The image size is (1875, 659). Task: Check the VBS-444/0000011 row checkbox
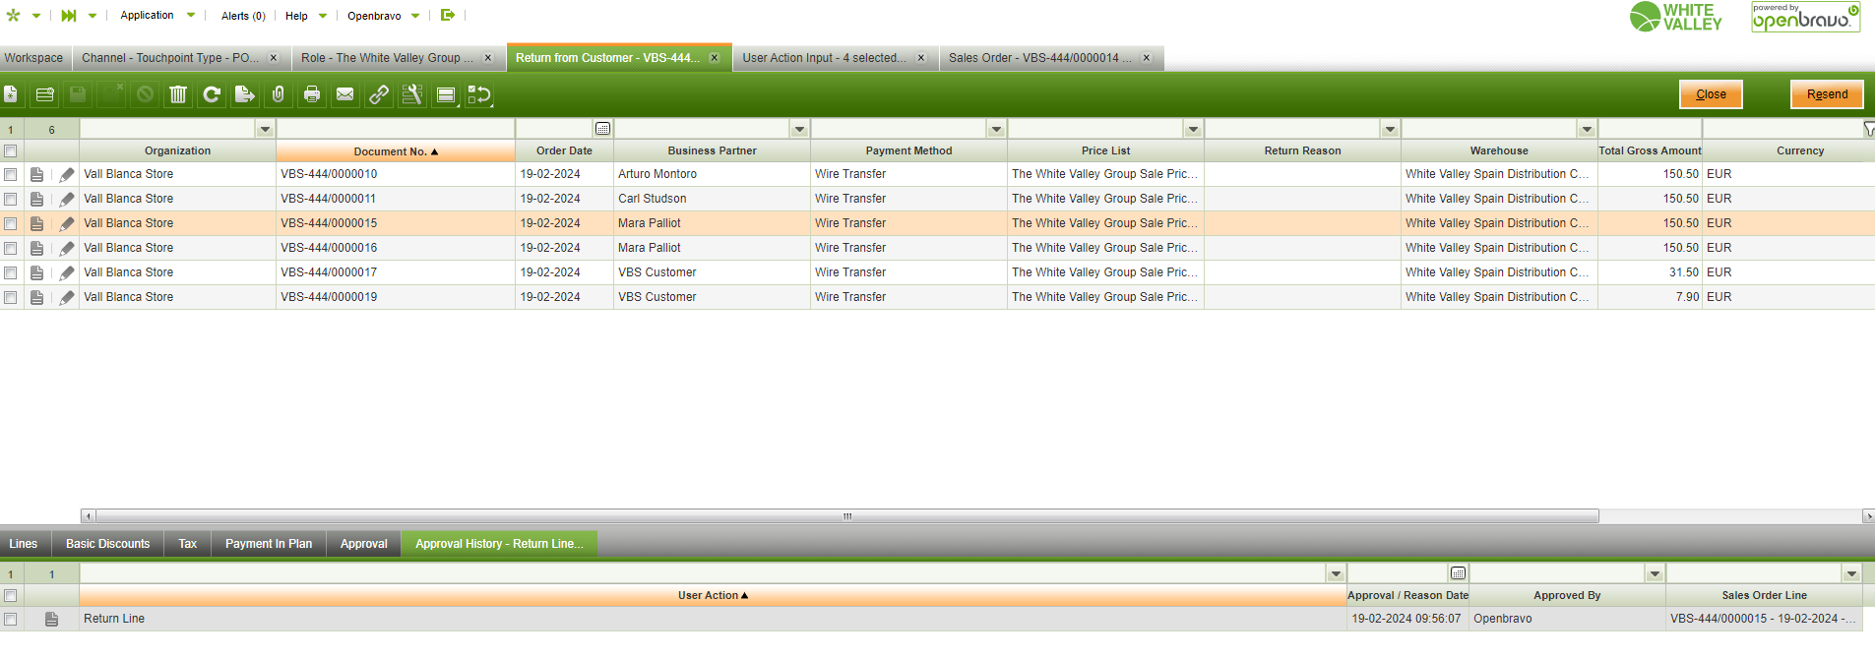click(x=11, y=199)
